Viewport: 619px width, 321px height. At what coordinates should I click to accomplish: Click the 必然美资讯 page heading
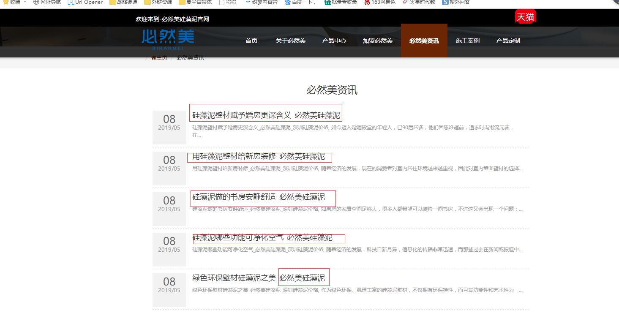pyautogui.click(x=332, y=90)
